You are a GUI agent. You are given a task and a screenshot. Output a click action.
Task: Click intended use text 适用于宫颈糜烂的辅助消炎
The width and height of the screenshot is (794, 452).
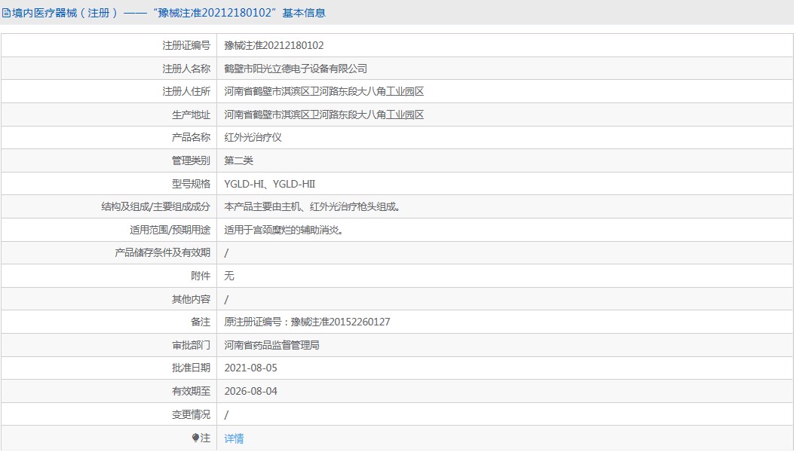click(284, 231)
